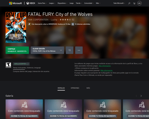Switch to the Más tab
Viewport: 149px width, 119px height.
(88, 88)
